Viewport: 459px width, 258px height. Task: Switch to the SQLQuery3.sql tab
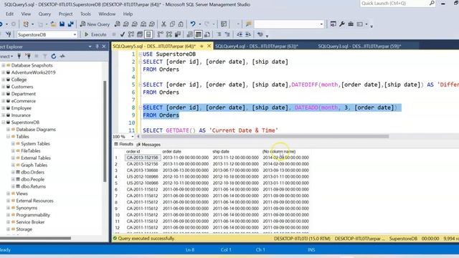359,46
